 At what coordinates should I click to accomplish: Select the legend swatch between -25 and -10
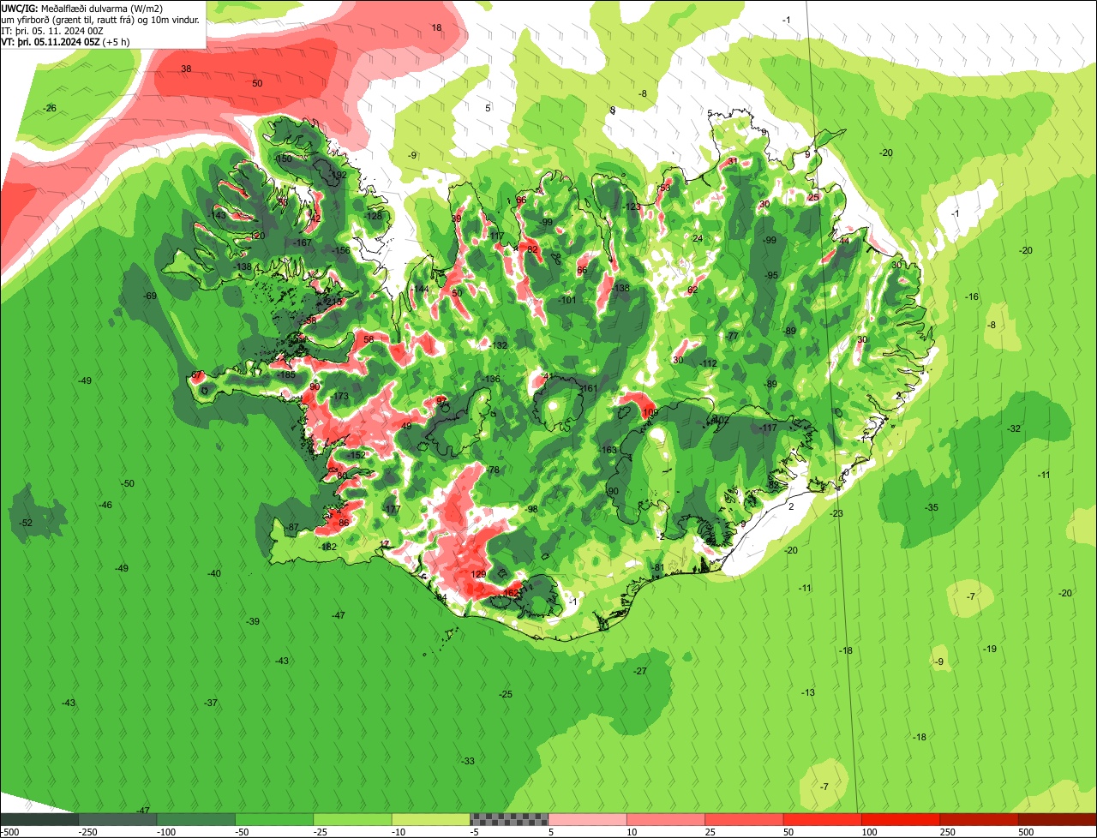point(352,819)
